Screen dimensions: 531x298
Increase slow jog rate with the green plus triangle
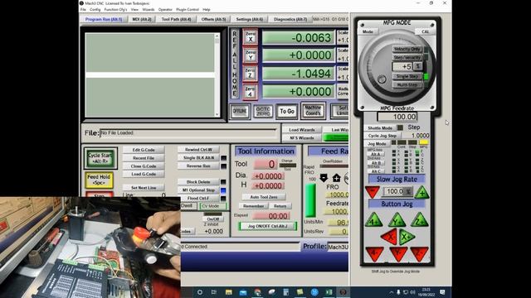(421, 192)
